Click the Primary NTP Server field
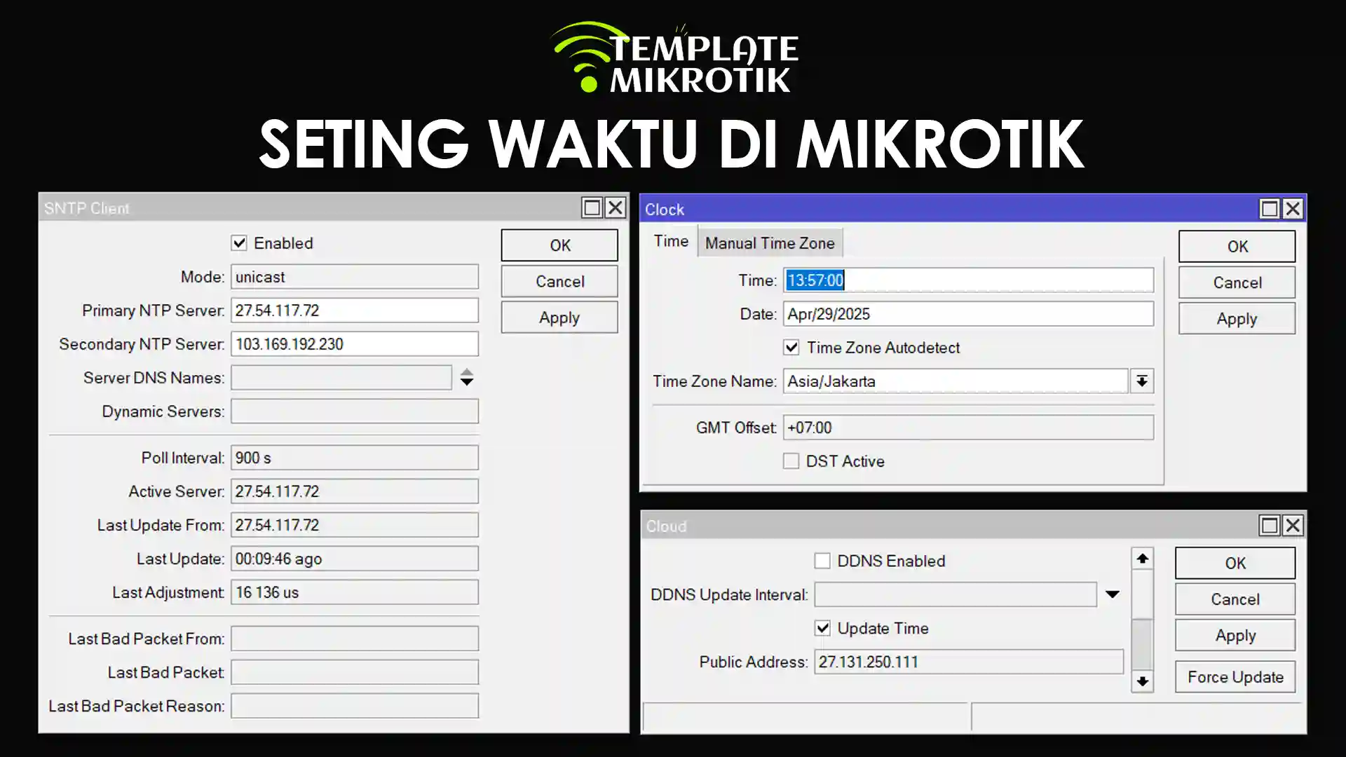Viewport: 1346px width, 757px height. [x=354, y=311]
